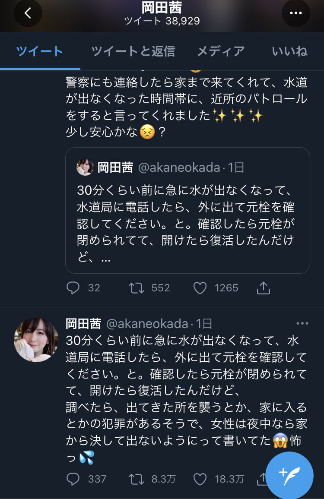Tap the back arrow button

(x=28, y=13)
